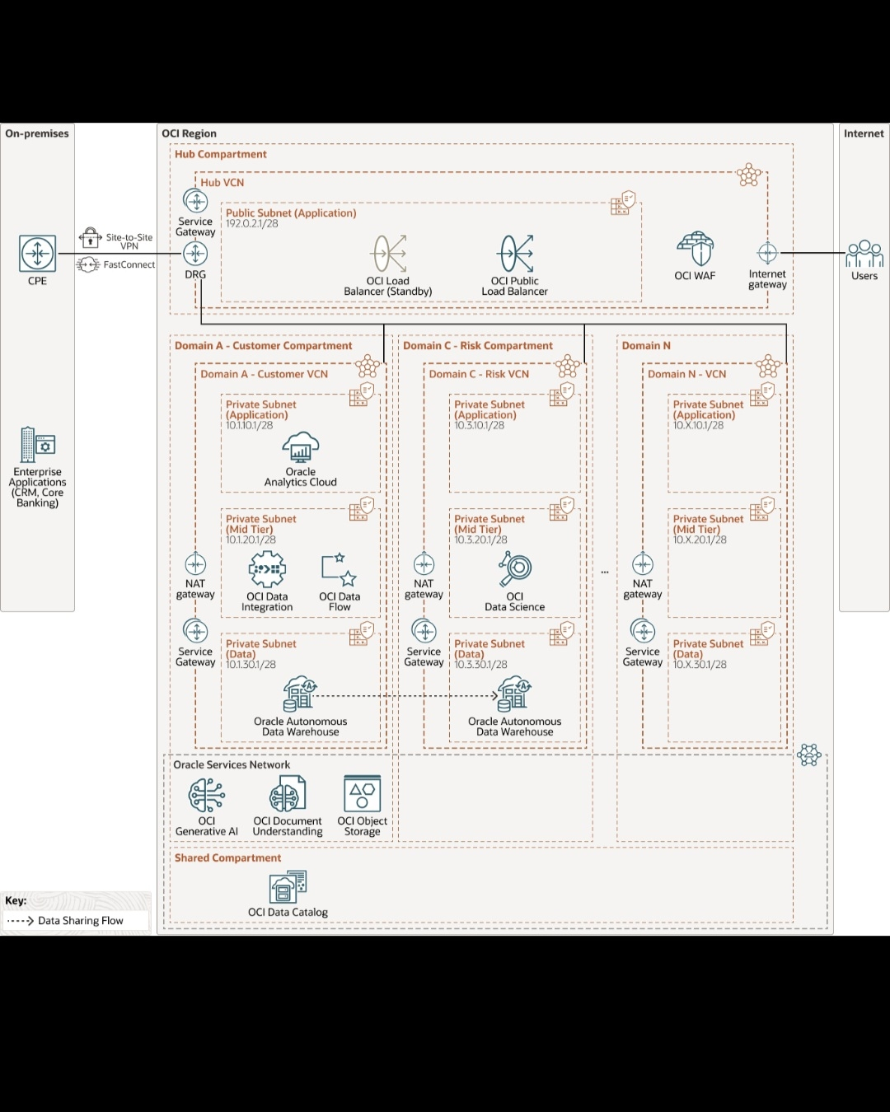Click the Users group icon

(864, 254)
